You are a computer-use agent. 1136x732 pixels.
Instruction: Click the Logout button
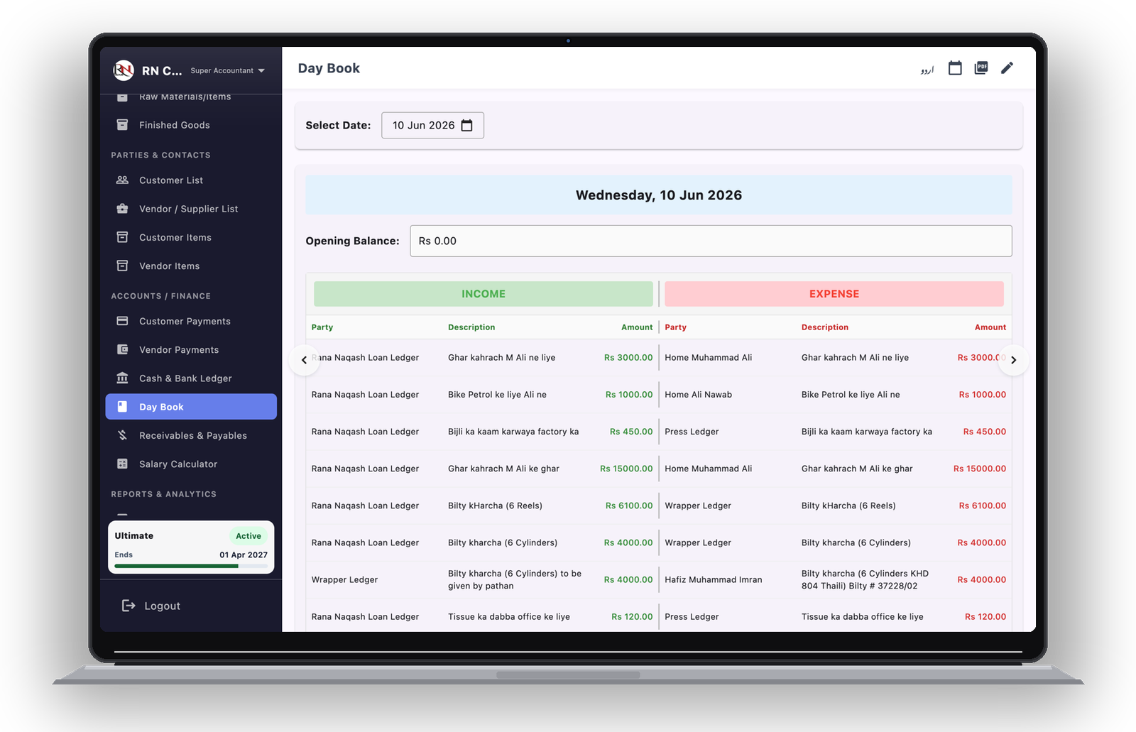[151, 606]
